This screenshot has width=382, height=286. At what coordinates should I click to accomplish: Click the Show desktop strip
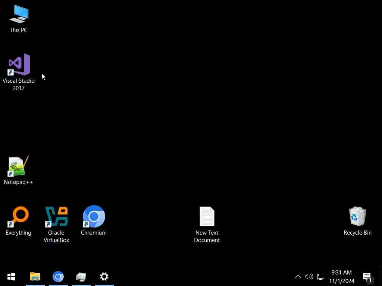click(x=381, y=277)
